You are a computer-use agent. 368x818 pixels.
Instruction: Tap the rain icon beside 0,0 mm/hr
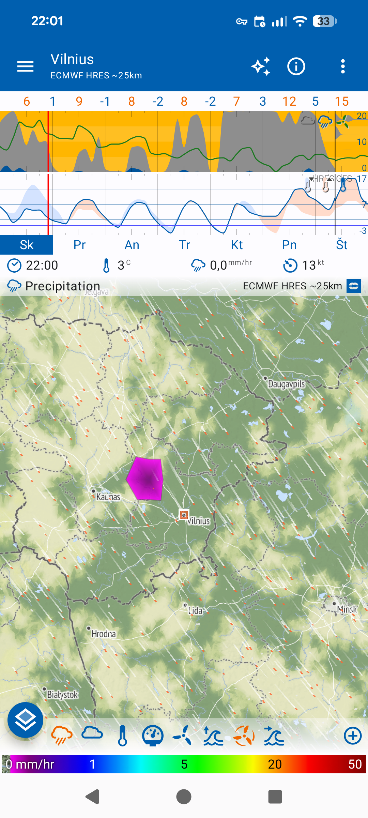coord(198,266)
